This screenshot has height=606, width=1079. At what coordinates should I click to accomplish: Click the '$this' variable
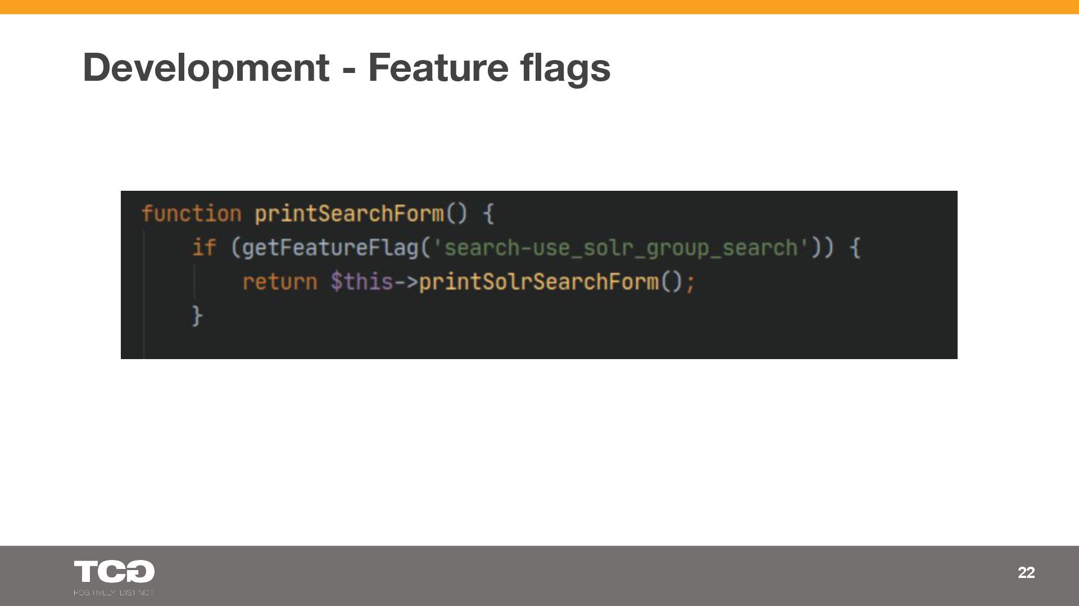click(361, 282)
